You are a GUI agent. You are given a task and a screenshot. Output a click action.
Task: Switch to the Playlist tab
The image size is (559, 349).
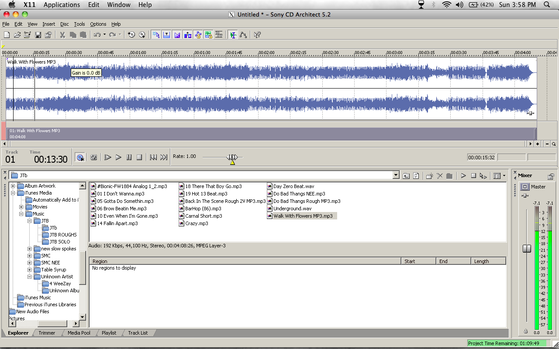click(x=109, y=333)
